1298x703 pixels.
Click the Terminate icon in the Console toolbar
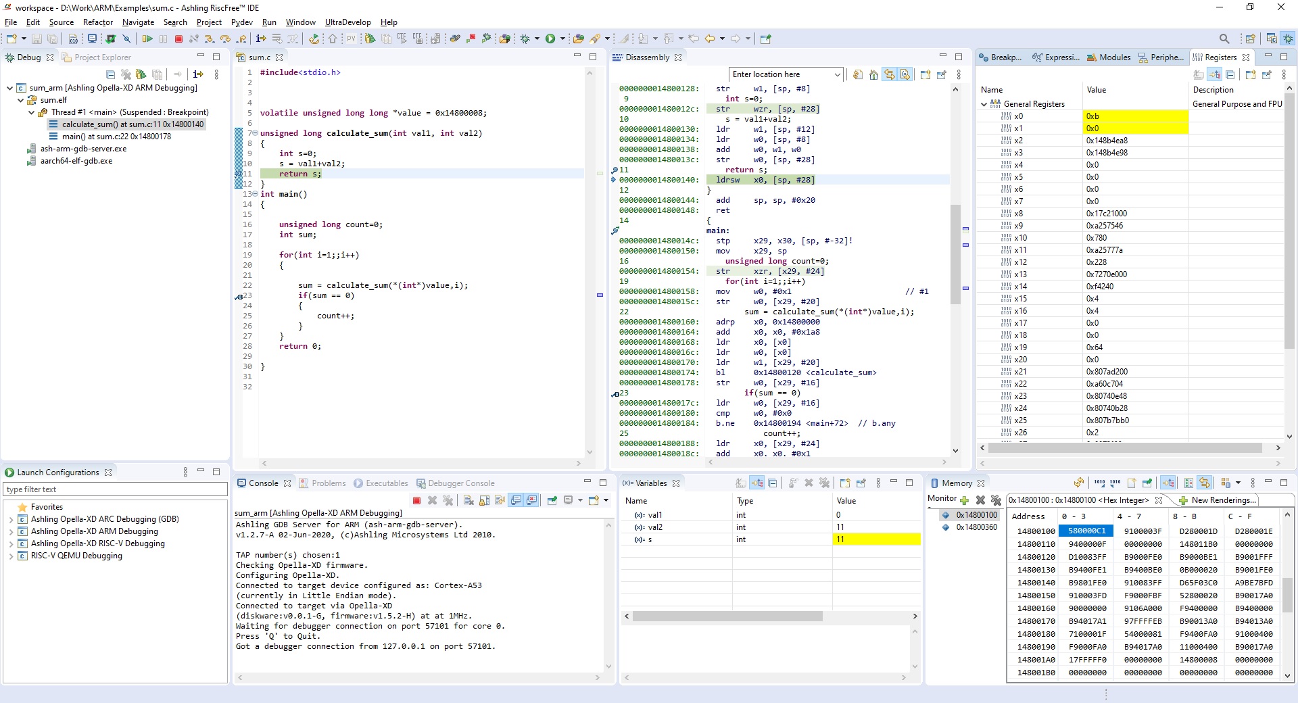(416, 500)
